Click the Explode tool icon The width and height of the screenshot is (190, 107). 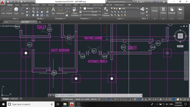coord(47,12)
